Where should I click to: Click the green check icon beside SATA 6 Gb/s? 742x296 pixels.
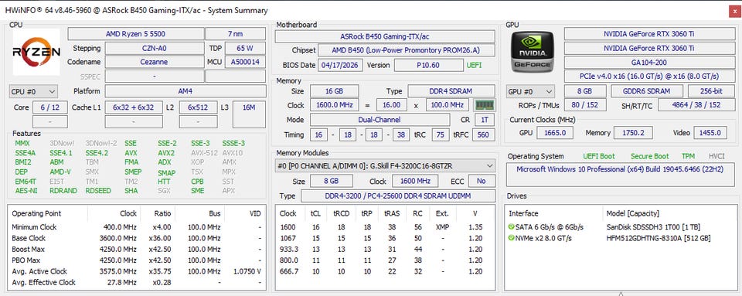511,227
